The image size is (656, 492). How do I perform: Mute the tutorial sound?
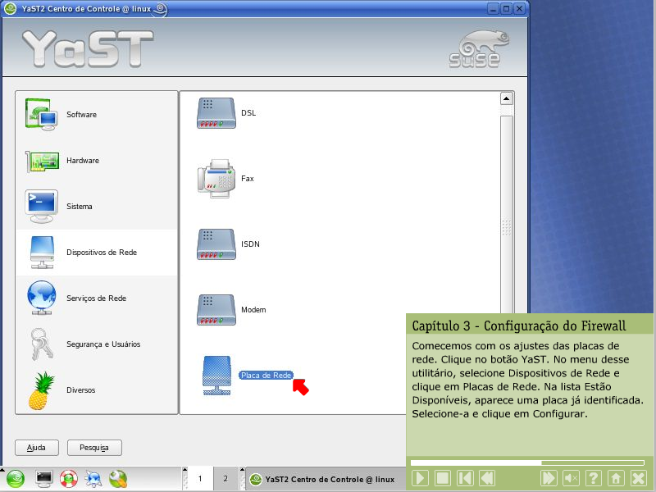coord(572,478)
